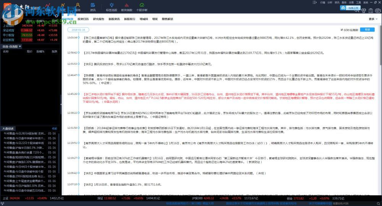This screenshot has width=382, height=206.
Task: Open the 299只股短线走稳 news item
Action: tap(29, 176)
